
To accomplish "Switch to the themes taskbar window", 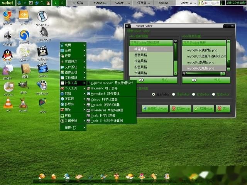I will pos(100,3).
